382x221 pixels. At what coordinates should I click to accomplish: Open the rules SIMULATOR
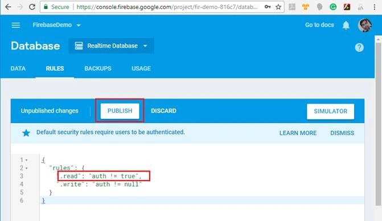pos(330,111)
